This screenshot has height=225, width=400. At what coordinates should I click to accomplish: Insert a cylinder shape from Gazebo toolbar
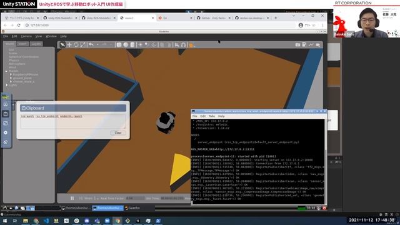pyautogui.click(x=132, y=45)
